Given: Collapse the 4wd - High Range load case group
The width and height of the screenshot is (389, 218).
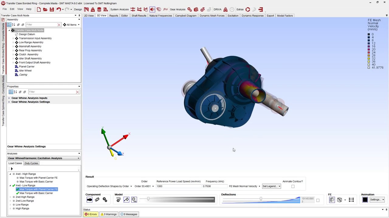Looking at the screenshot, I should (x=10, y=174).
